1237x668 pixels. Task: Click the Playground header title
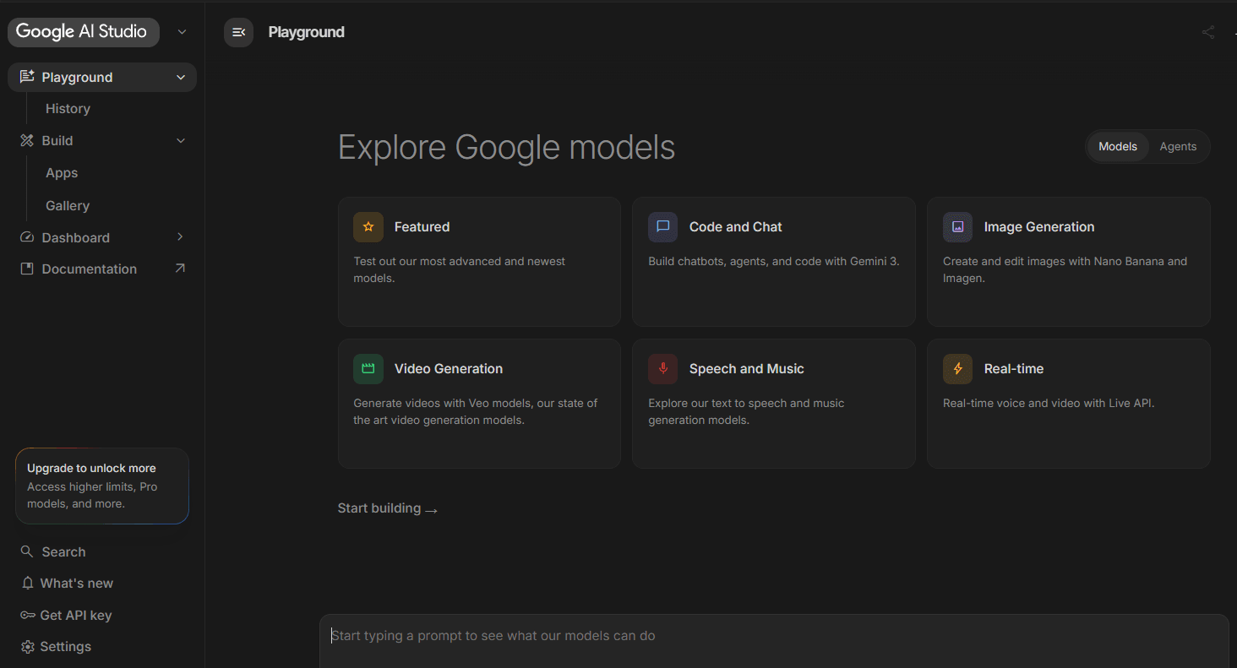pyautogui.click(x=307, y=32)
